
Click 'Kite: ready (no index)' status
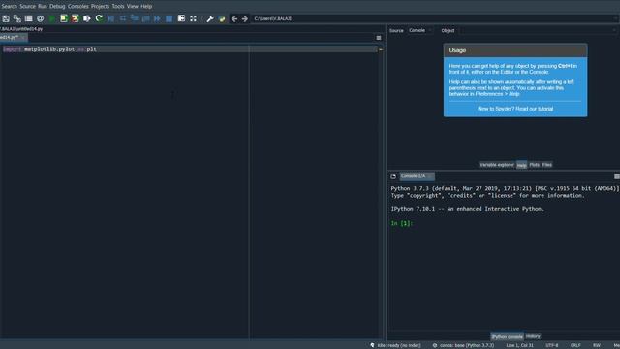(x=399, y=345)
